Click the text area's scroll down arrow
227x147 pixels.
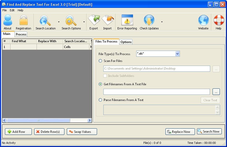(218, 112)
